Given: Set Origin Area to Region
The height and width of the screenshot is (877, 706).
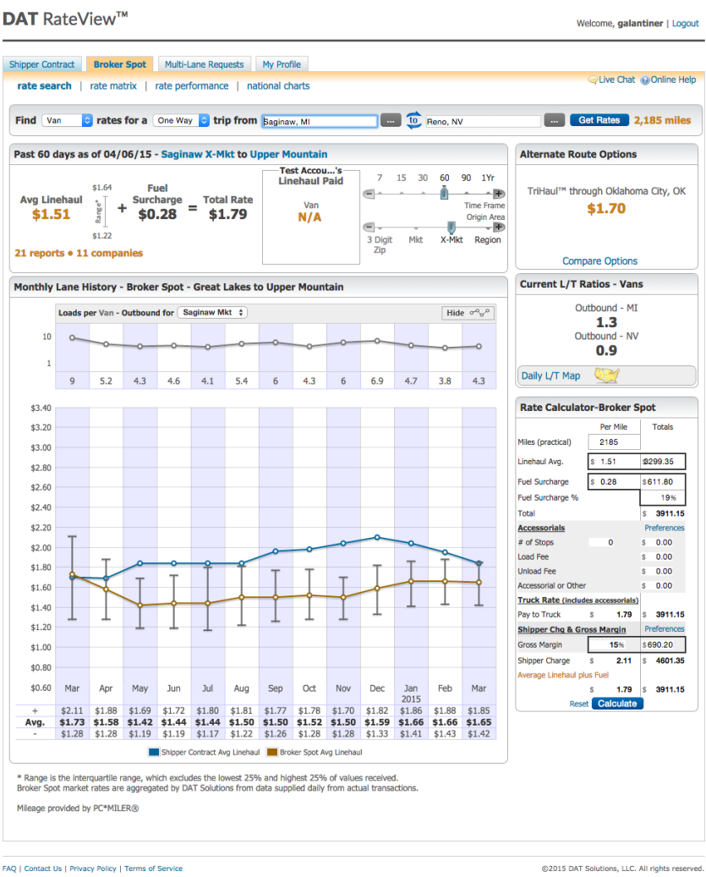Looking at the screenshot, I should click(488, 240).
